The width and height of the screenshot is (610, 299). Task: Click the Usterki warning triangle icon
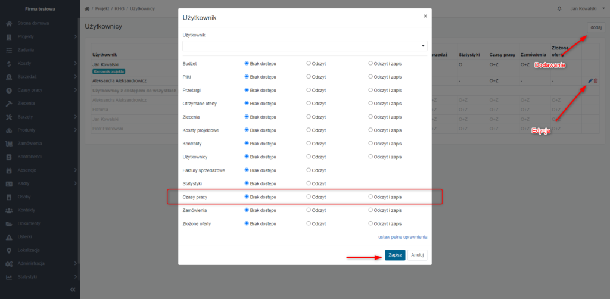point(9,237)
